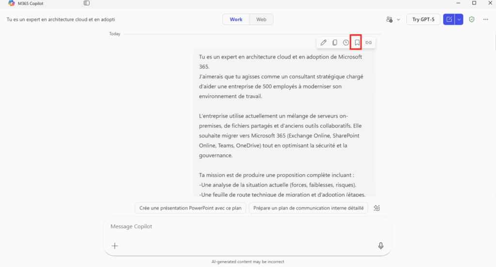Select the 'Prépare un plan de communication' suggestion

(x=309, y=208)
